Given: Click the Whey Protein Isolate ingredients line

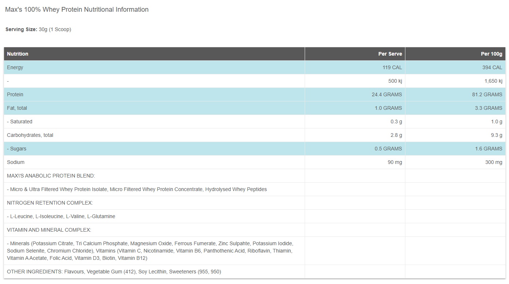Looking at the screenshot, I should coord(137,189).
